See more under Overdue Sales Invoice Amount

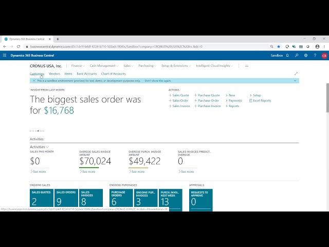pyautogui.click(x=87, y=171)
